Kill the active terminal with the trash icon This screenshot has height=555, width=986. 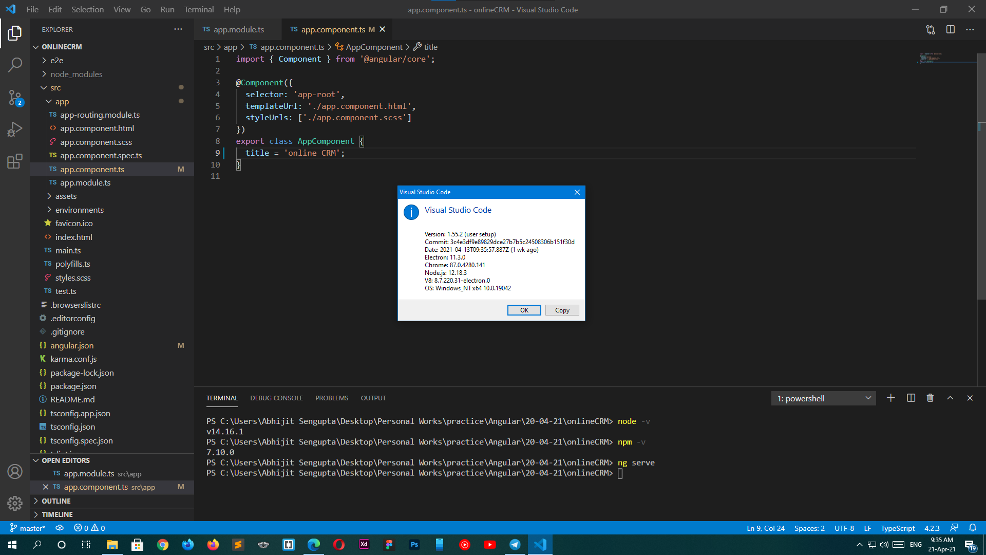coord(930,398)
